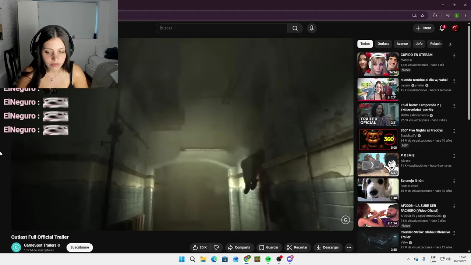
Task: Show hidden tray icons chevron
Action: (408, 259)
